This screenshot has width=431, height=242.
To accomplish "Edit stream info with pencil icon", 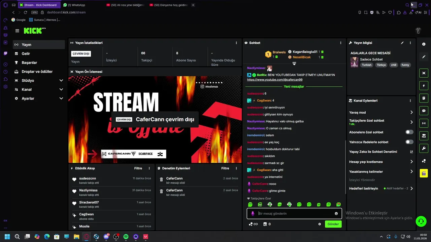I will pos(402,43).
